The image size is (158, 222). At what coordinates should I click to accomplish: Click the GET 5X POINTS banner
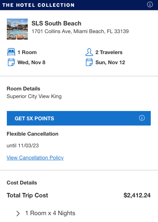coord(79,118)
